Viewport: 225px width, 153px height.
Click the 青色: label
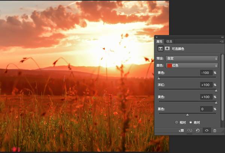pos(161,73)
